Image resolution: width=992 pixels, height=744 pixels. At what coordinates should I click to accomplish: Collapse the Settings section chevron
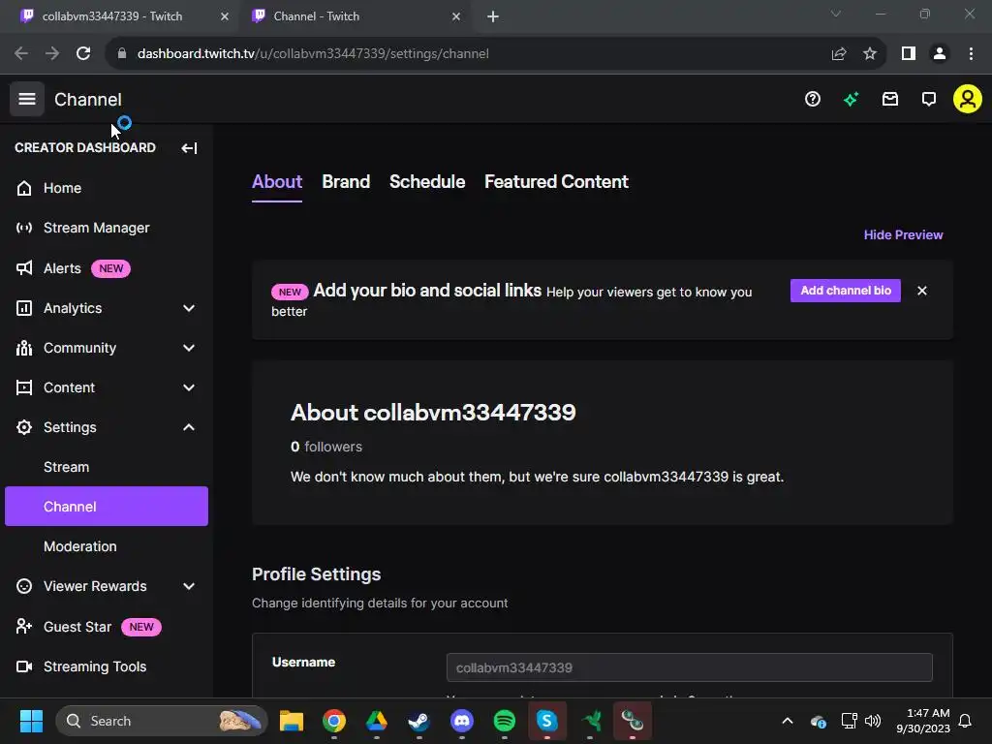189,427
